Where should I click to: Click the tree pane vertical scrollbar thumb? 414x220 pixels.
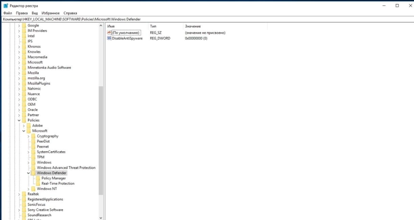[101, 140]
